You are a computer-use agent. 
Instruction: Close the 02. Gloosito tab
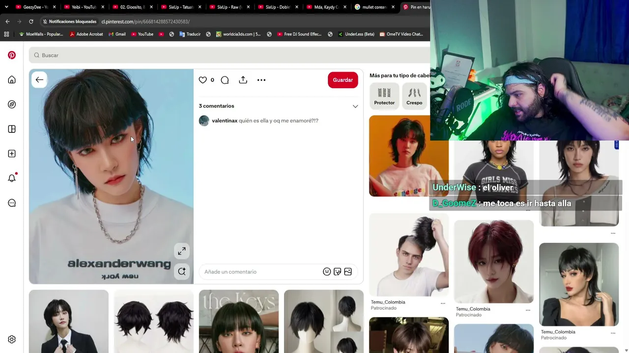pyautogui.click(x=151, y=7)
